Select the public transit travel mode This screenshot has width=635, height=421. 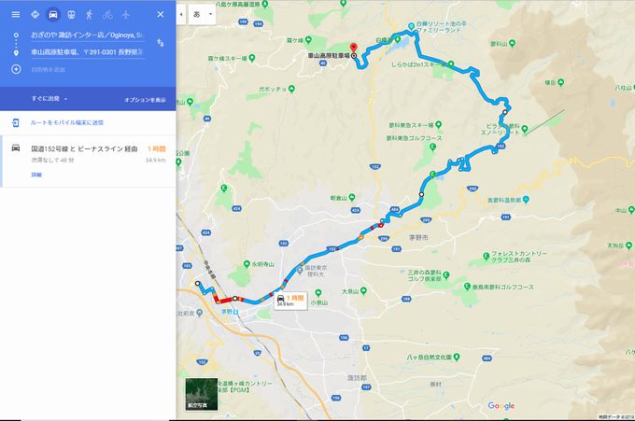coord(71,15)
